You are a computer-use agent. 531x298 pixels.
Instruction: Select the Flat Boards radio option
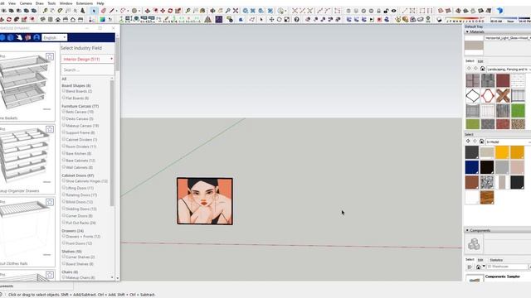pyautogui.click(x=64, y=98)
